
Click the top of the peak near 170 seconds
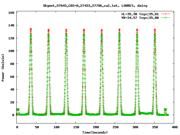84,30
